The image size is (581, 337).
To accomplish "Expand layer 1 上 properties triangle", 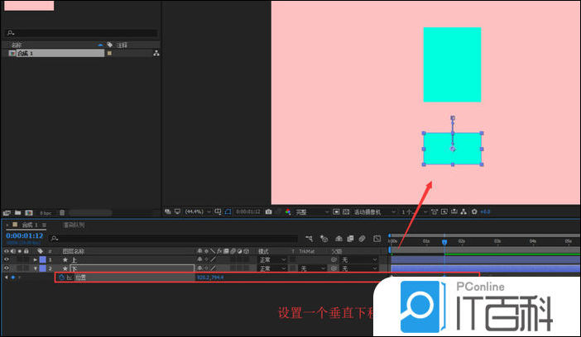I will [35, 259].
